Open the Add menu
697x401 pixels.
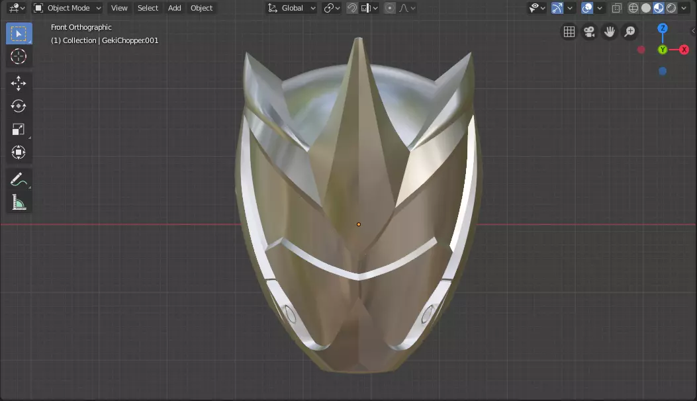pos(174,8)
